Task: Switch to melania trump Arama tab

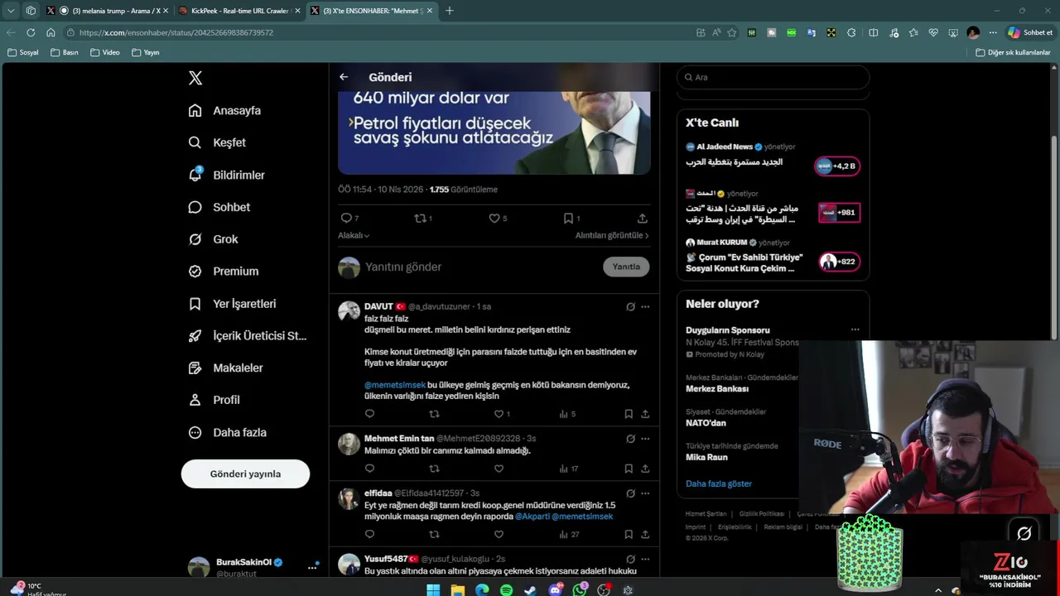Action: [115, 11]
